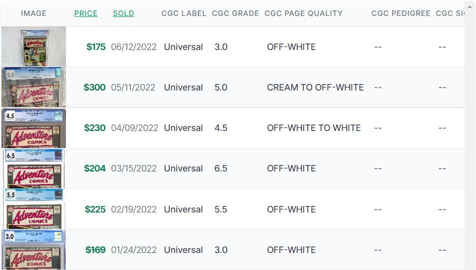The image size is (476, 270).
Task: Open thumbnail of the $204 CGC 6.5 comic
Action: pos(33,168)
